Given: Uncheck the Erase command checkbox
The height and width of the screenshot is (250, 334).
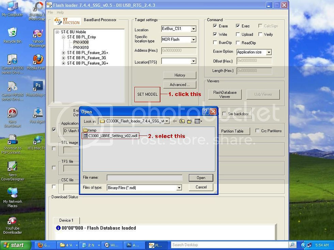Looking at the screenshot, I should tap(215, 26).
